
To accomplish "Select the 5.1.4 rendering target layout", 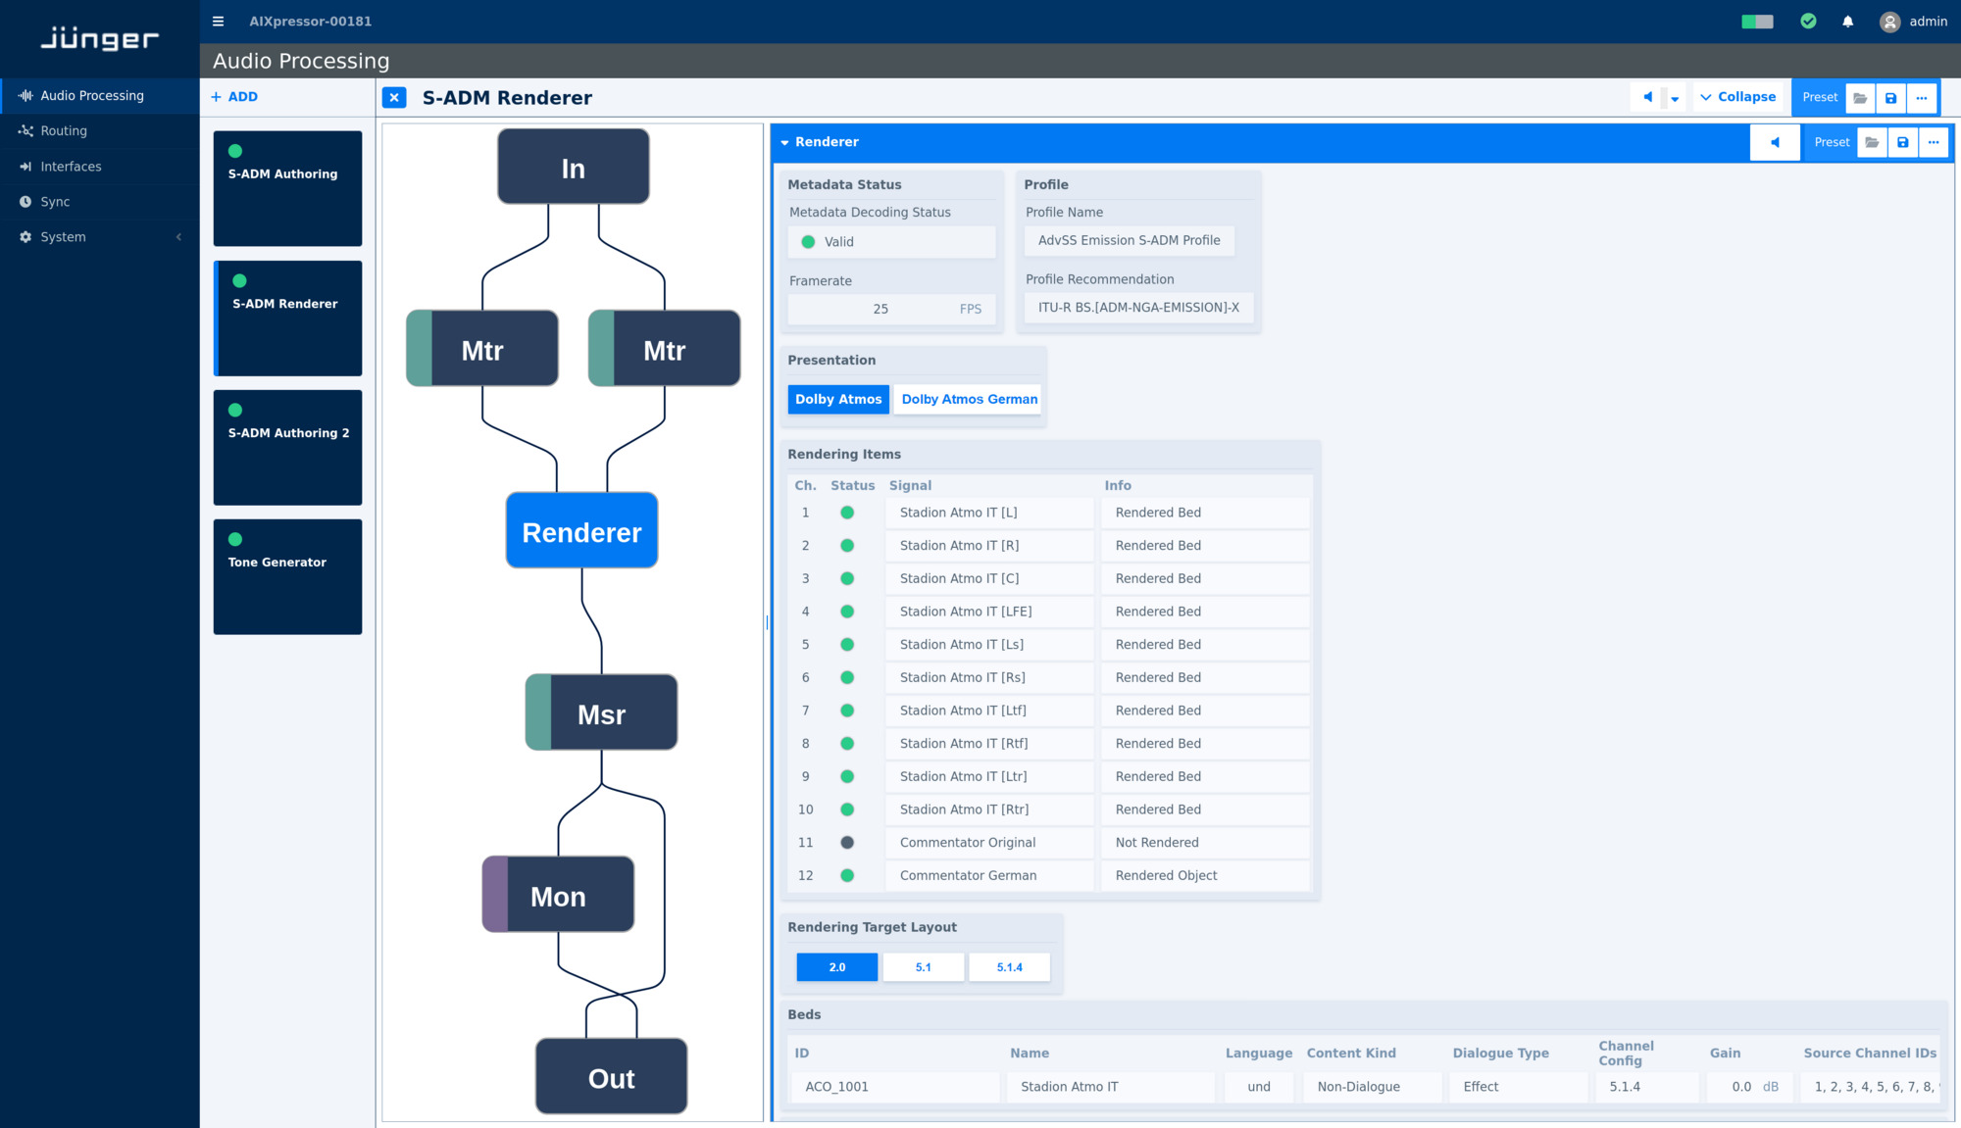I will tap(1009, 967).
